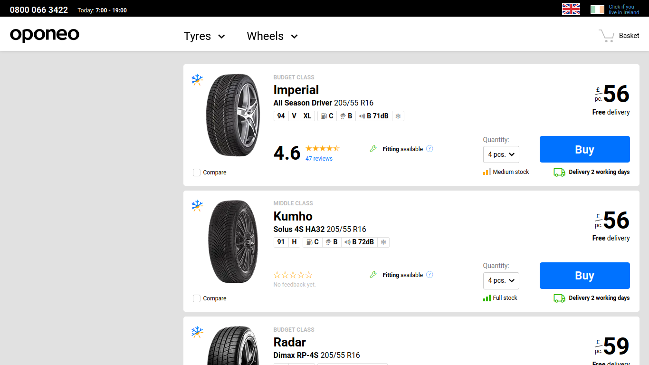Click 'Free delivery' under Kumho price
Viewport: 649px width, 365px height.
611,238
